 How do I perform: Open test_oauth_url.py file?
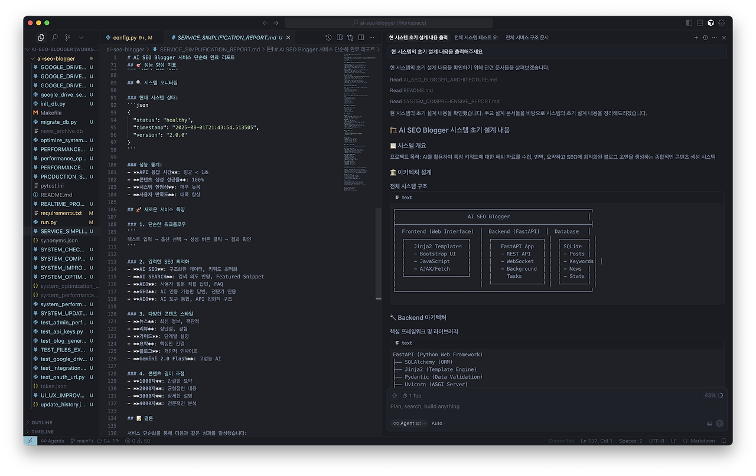[62, 377]
